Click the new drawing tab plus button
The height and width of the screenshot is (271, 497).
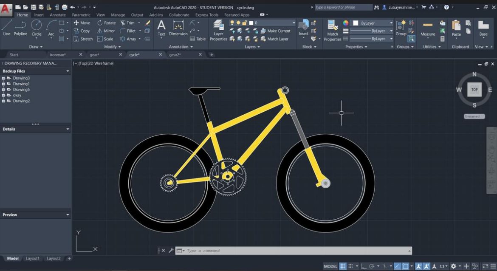(x=212, y=55)
